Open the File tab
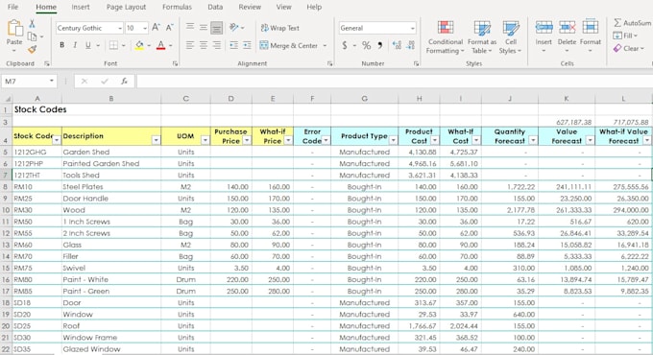The height and width of the screenshot is (355, 653). click(x=12, y=7)
